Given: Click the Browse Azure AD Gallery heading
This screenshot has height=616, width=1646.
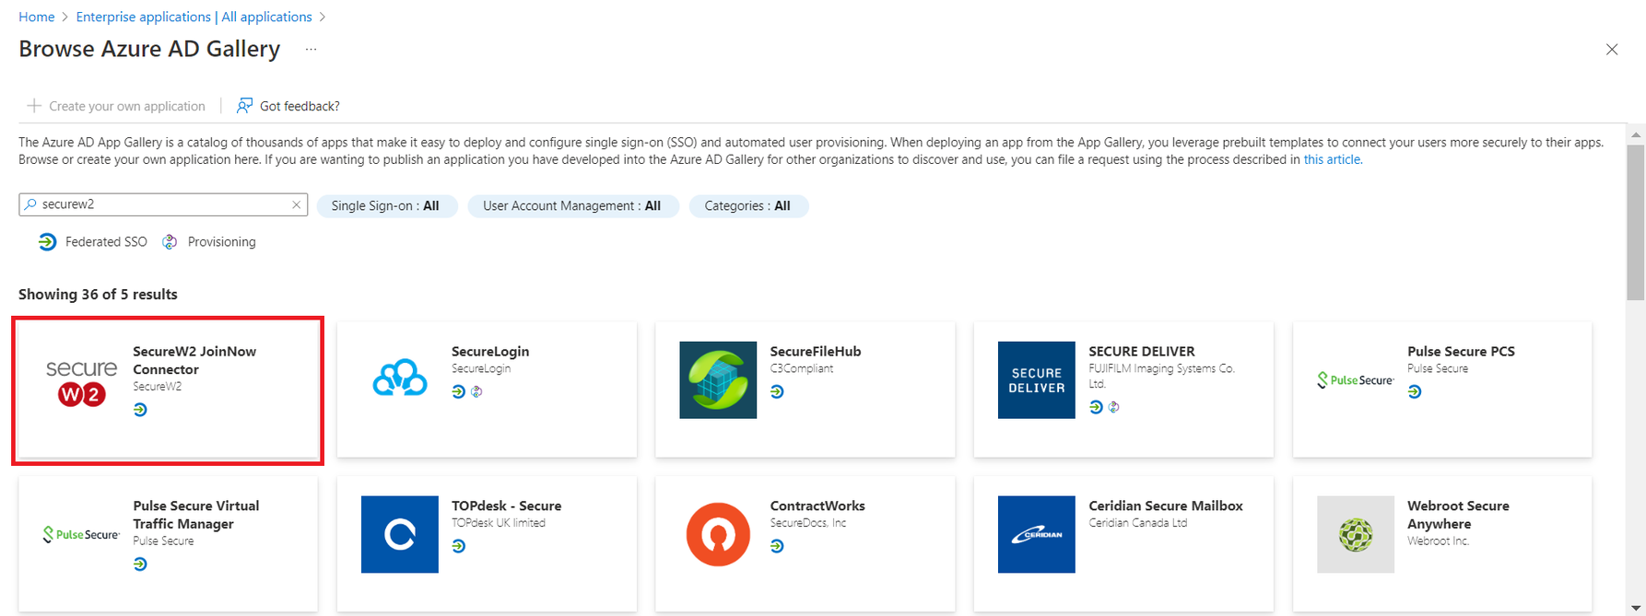Looking at the screenshot, I should pyautogui.click(x=149, y=49).
